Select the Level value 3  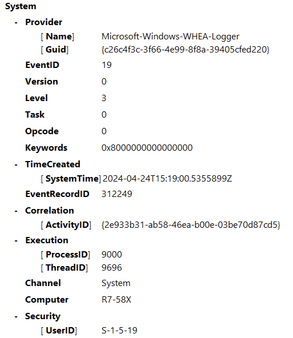104,98
